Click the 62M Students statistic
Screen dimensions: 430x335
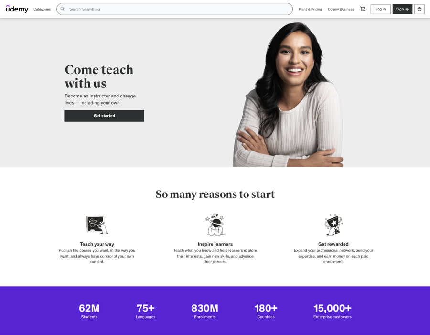[x=89, y=311]
